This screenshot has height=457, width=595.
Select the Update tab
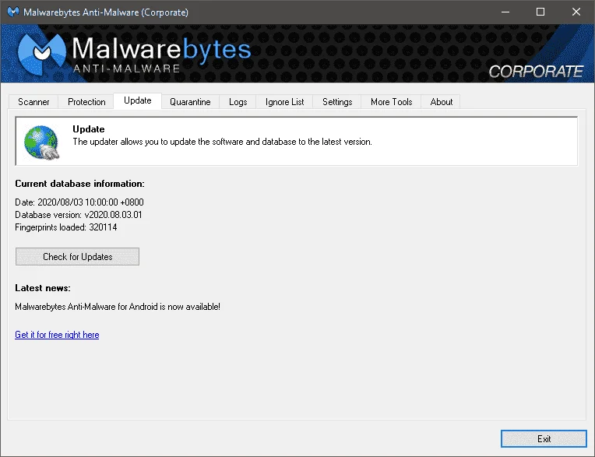137,100
